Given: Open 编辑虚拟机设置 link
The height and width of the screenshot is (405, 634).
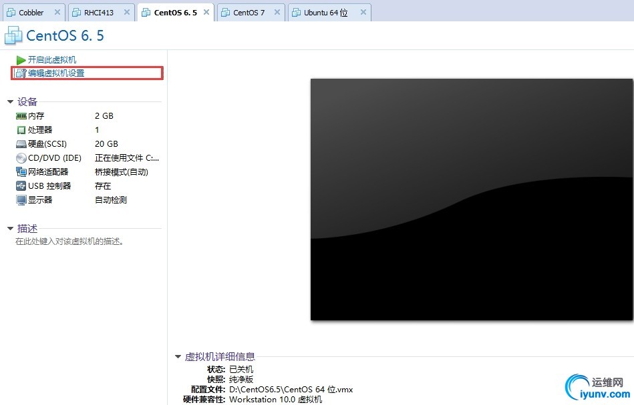Looking at the screenshot, I should pos(56,73).
